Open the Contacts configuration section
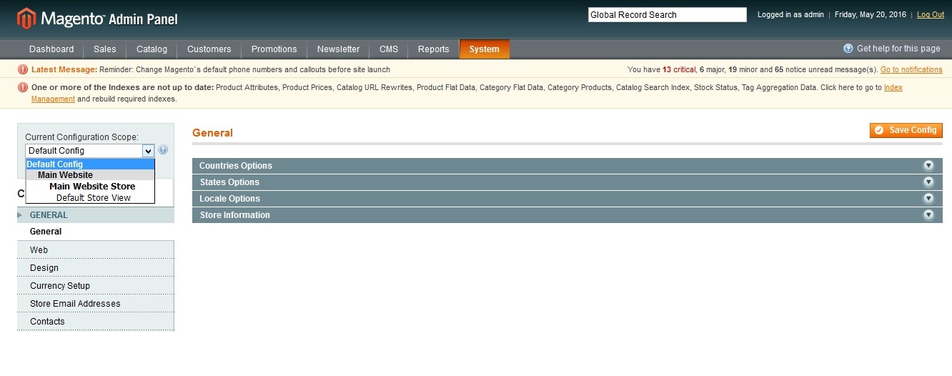Viewport: 952px width, 376px height. pyautogui.click(x=96, y=322)
